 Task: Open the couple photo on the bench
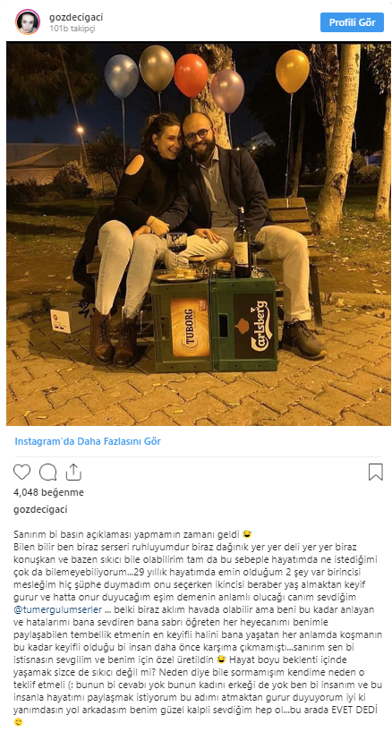point(195,234)
